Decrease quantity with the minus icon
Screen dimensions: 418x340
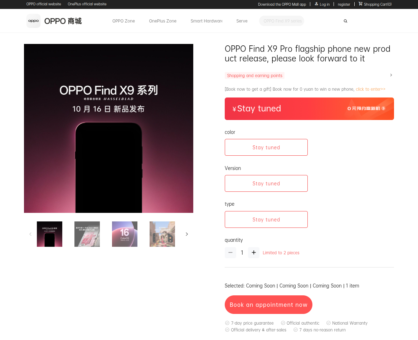[x=230, y=252]
